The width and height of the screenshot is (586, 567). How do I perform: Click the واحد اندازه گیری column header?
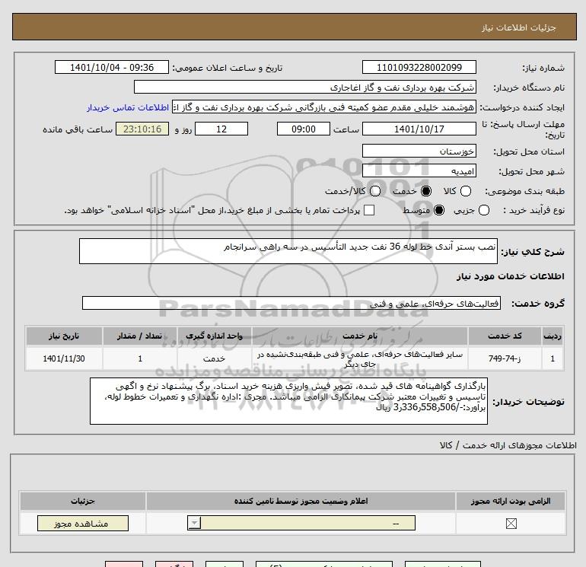click(x=214, y=336)
